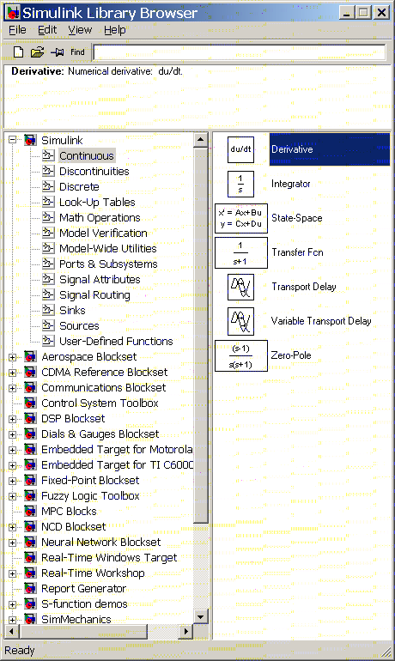The height and width of the screenshot is (661, 395).
Task: Click the horizontal scrollbar left arrow
Action: point(11,631)
